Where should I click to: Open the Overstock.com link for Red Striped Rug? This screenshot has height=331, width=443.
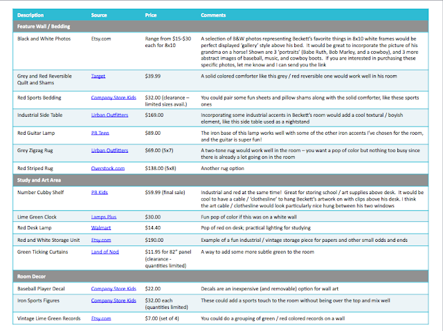click(108, 169)
